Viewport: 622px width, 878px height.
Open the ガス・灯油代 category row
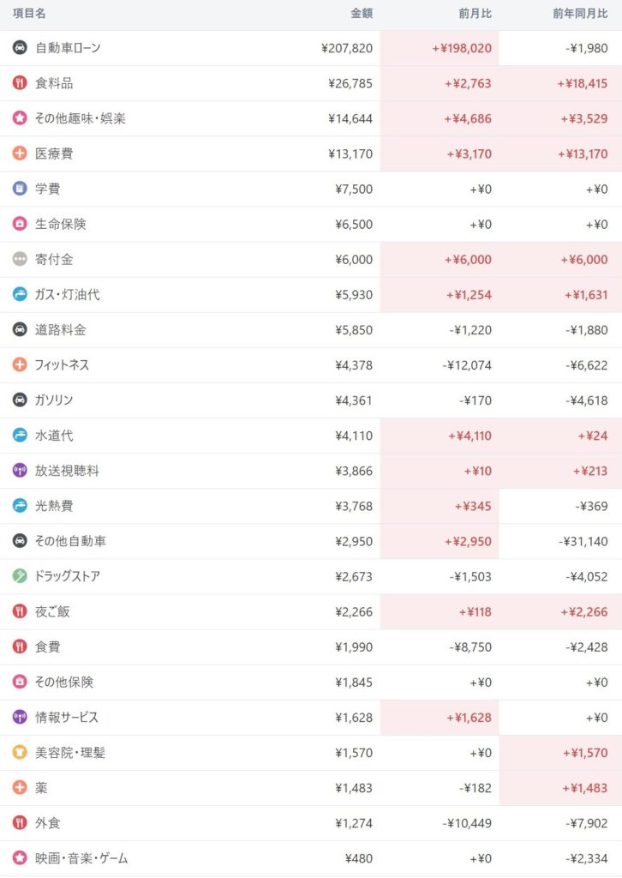pos(68,294)
